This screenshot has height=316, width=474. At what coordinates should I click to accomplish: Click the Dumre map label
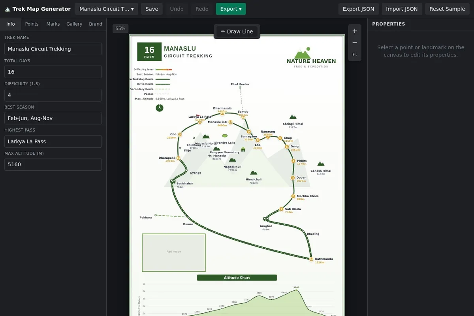188,224
